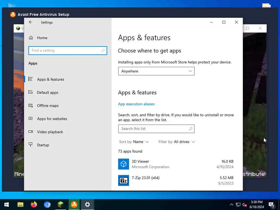
Task: Open the Filter by All drives dropdown
Action: [177, 142]
